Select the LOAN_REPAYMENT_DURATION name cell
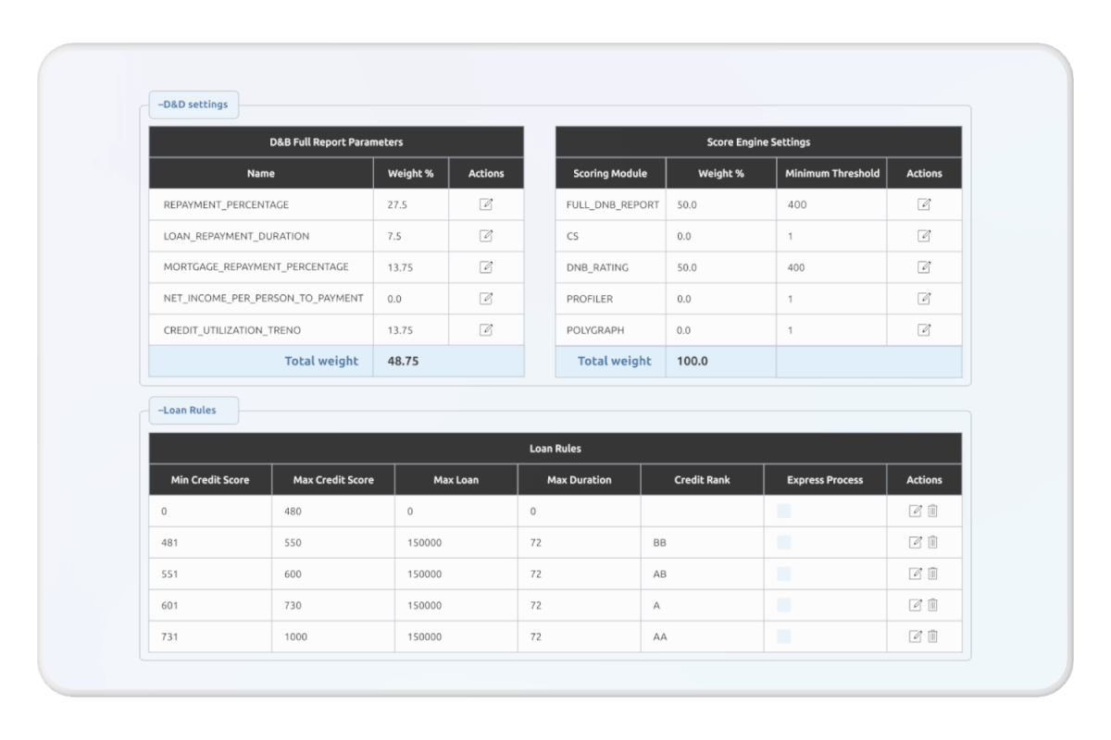Image resolution: width=1111 pixels, height=740 pixels. point(262,236)
